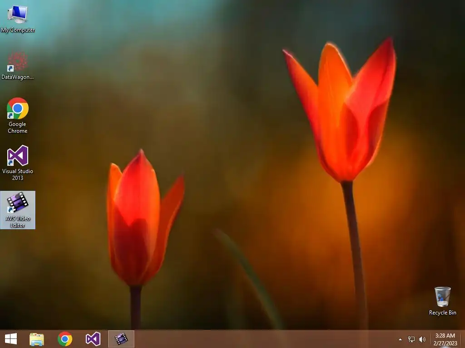Open the clock showing 3:28 AM
Screen dimensions: 465x348
445,336
